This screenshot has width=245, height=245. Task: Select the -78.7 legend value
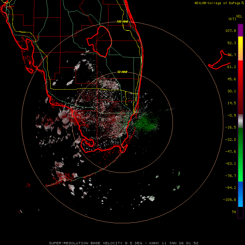231,176
